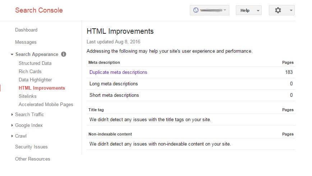Open Security Issues page
Screen dimensions: 312x176
31,147
